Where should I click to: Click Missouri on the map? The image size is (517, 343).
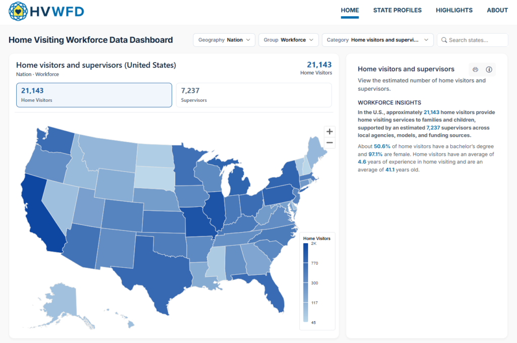click(199, 222)
